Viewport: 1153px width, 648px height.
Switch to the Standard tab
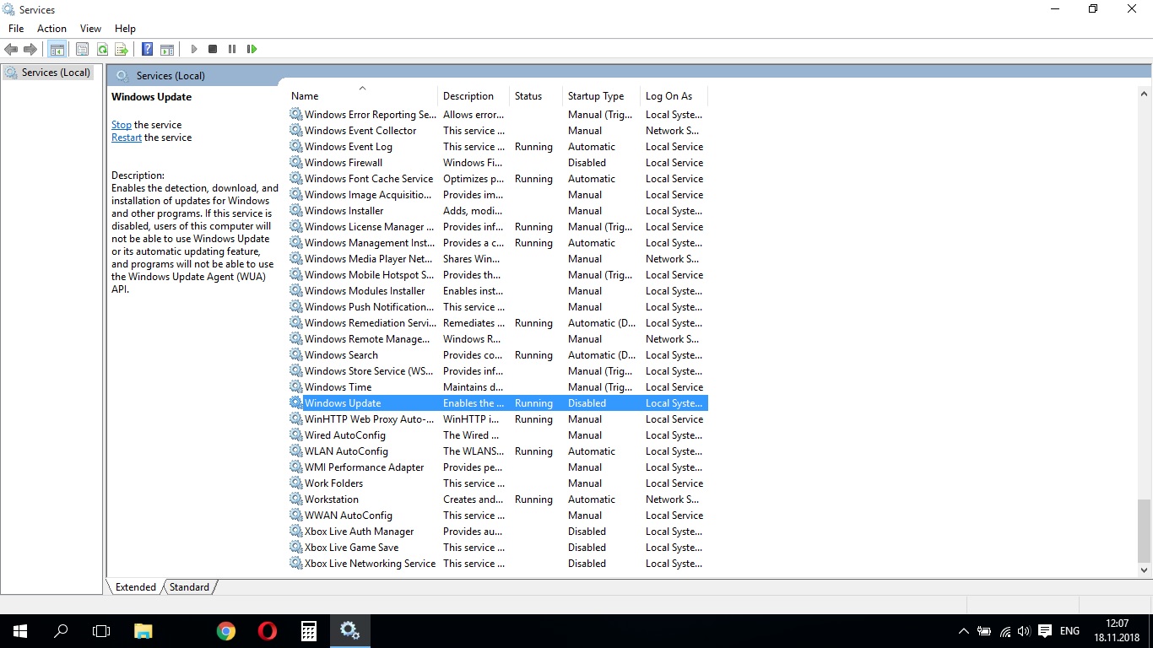point(189,587)
